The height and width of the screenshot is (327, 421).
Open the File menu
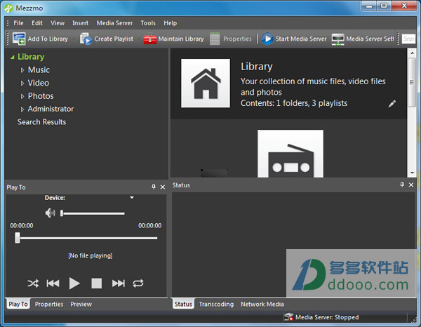[x=18, y=23]
